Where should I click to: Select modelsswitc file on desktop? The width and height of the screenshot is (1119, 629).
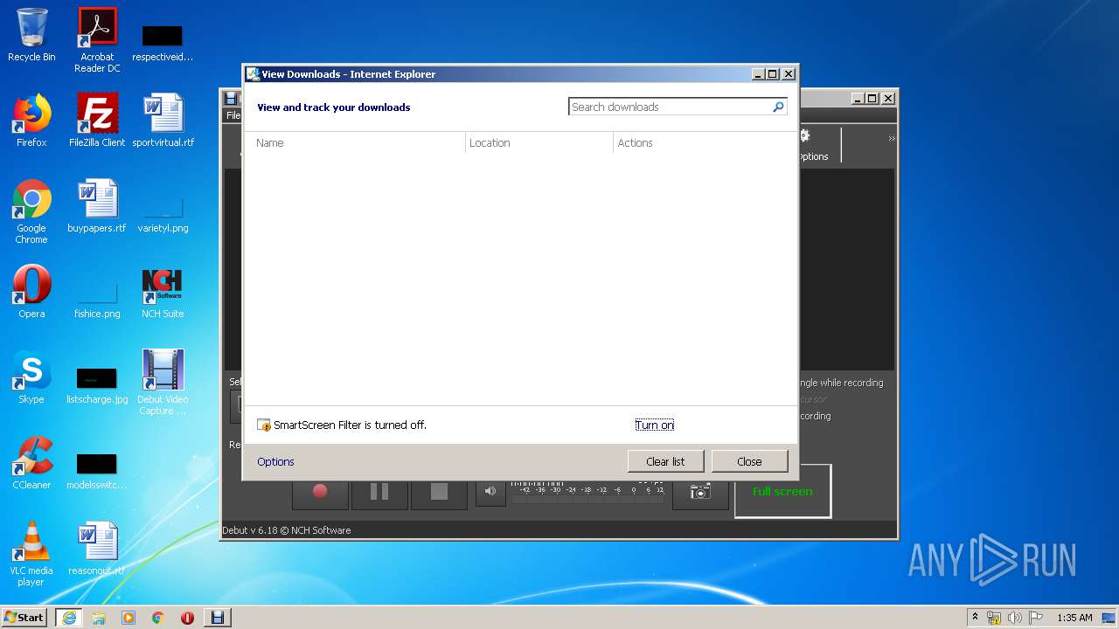click(97, 472)
